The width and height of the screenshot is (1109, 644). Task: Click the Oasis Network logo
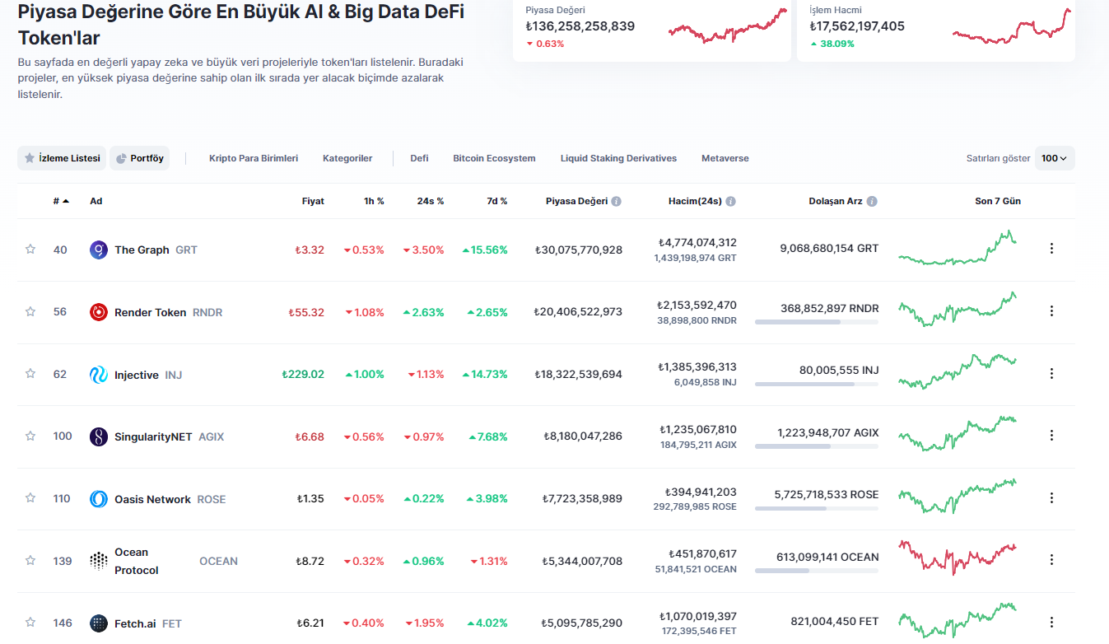point(99,499)
